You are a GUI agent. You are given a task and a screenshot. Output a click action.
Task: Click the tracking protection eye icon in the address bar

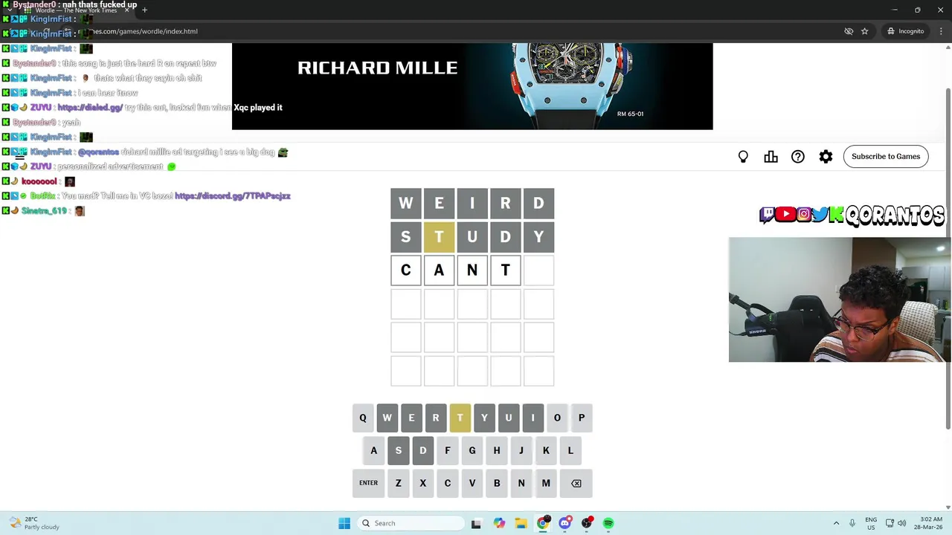[x=849, y=31]
